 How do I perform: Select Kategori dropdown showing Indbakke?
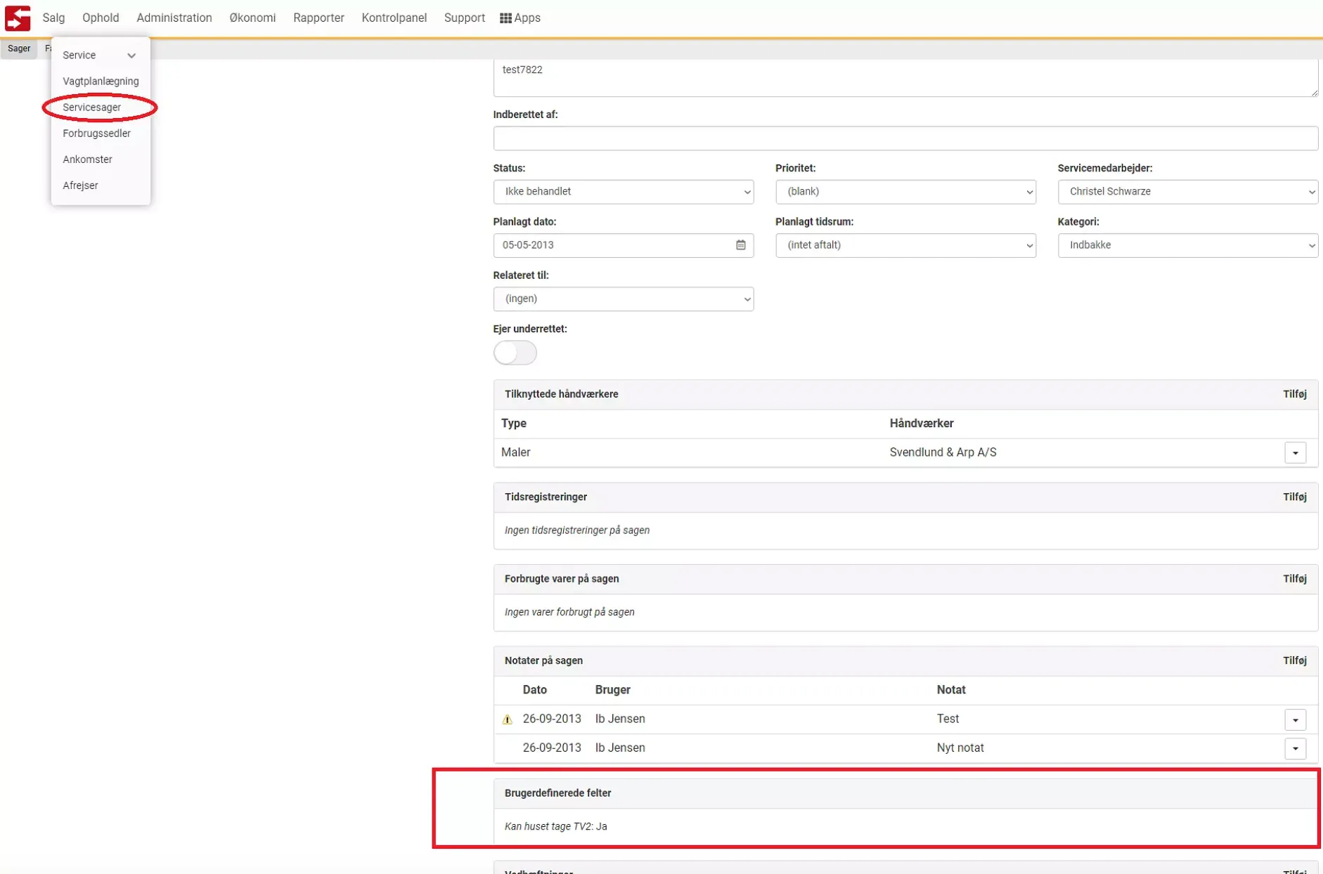pyautogui.click(x=1187, y=245)
